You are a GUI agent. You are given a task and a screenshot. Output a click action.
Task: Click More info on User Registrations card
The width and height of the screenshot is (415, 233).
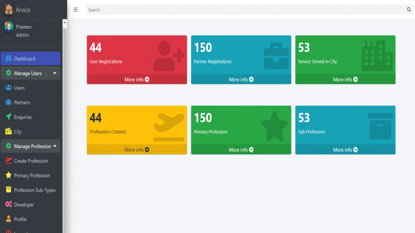point(137,79)
